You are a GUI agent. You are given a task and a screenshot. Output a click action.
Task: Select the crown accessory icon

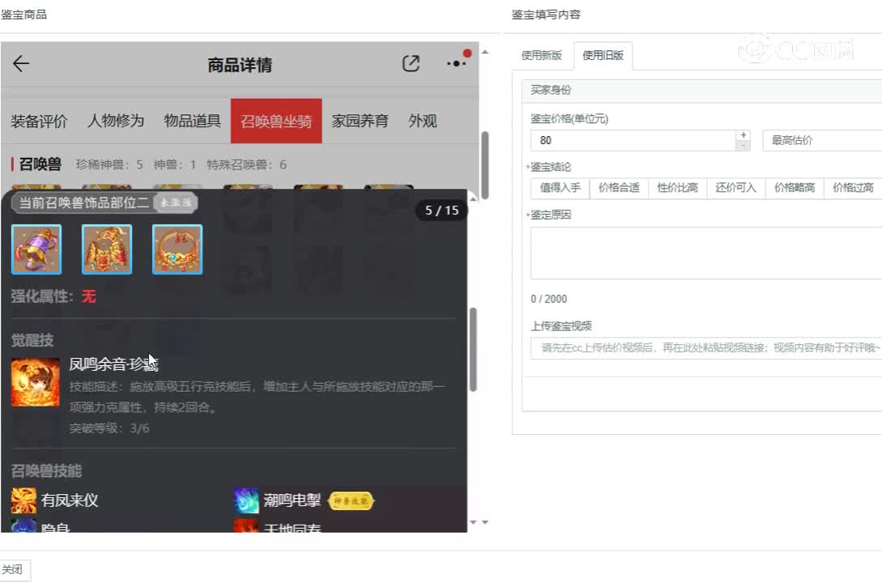click(177, 249)
